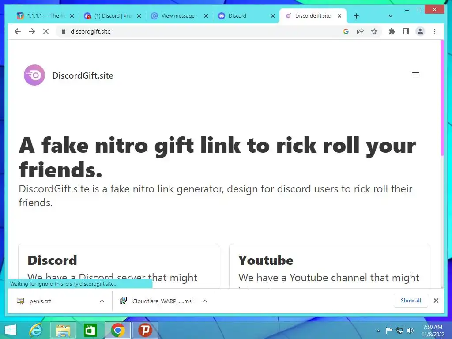
Task: Bookmark this tab with star icon
Action: (374, 31)
